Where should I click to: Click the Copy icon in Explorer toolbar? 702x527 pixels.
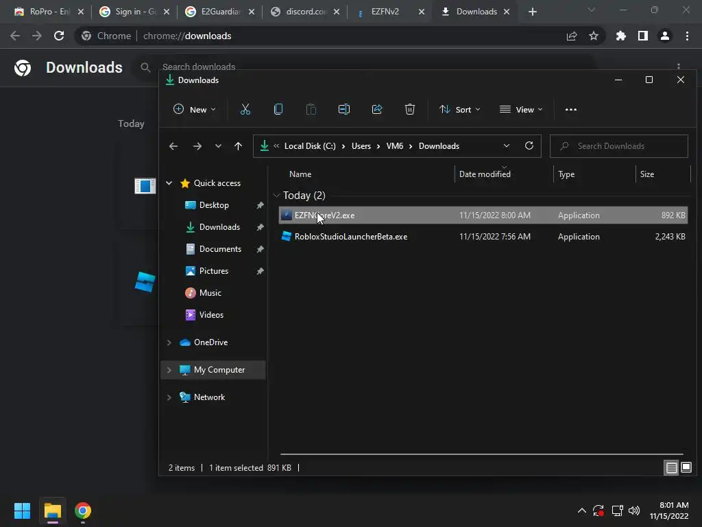point(278,109)
